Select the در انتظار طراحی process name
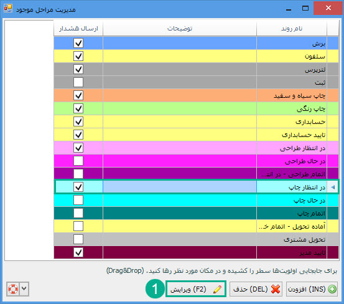The width and height of the screenshot is (344, 304). tap(292, 148)
